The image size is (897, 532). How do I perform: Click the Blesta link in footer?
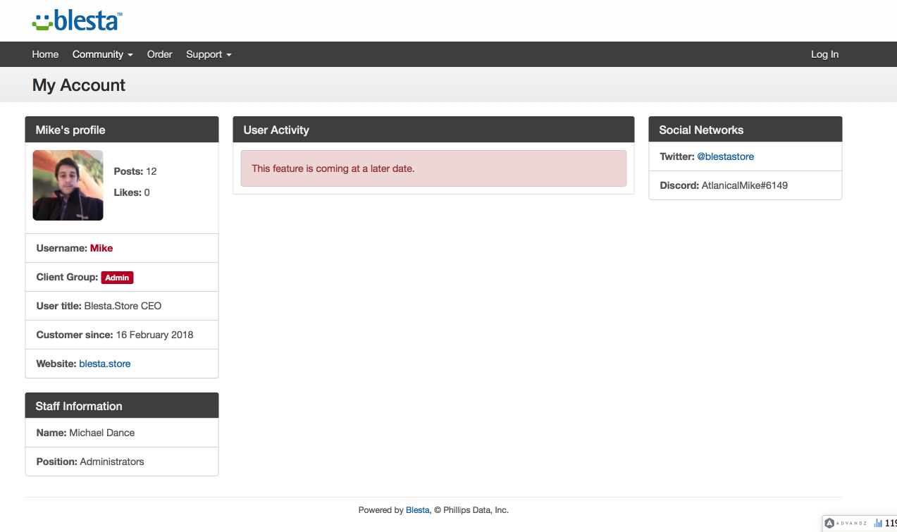(418, 510)
